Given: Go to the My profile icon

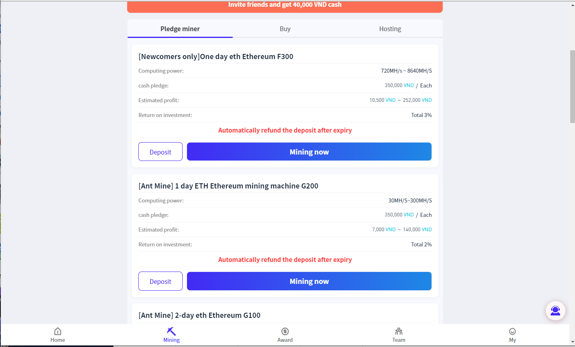Looking at the screenshot, I should [x=512, y=331].
